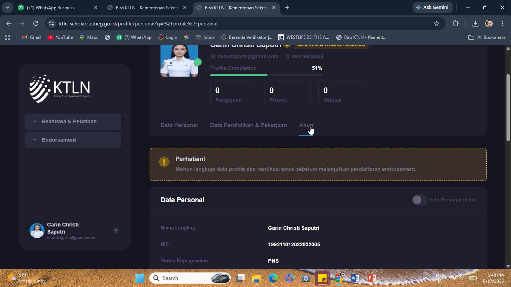Open the Inbox bookmark

pos(205,37)
